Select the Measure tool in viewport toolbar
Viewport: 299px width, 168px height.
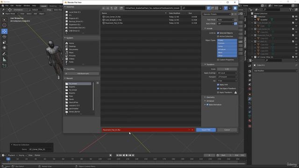coord(4,60)
